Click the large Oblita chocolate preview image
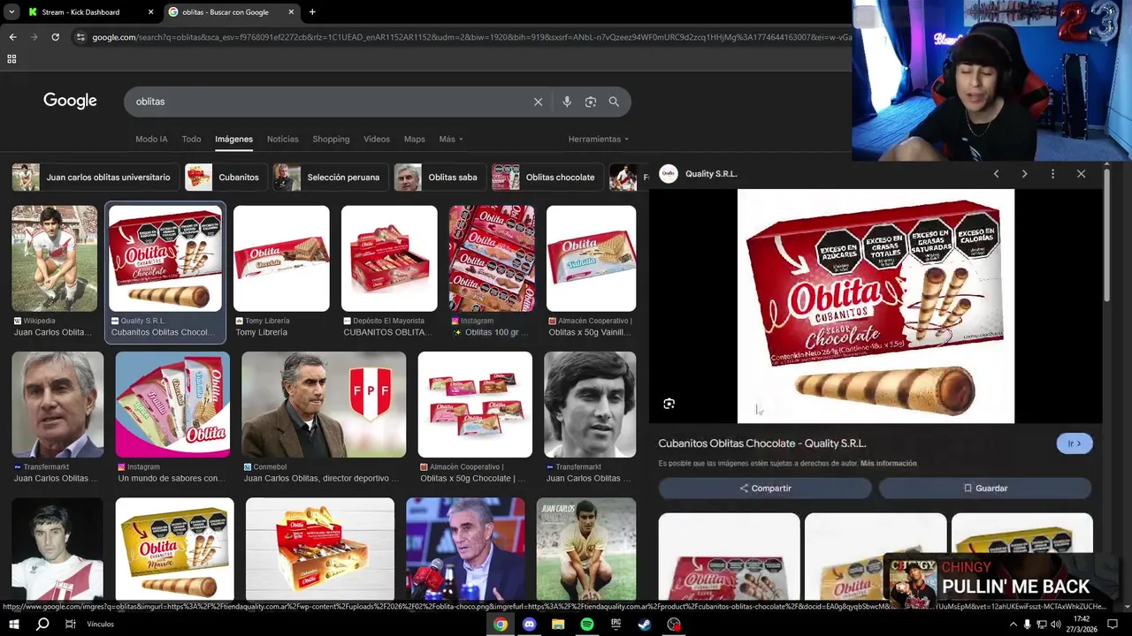This screenshot has height=636, width=1132. coord(876,307)
